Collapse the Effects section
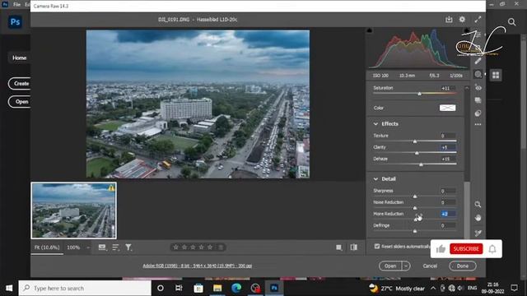 [x=375, y=124]
